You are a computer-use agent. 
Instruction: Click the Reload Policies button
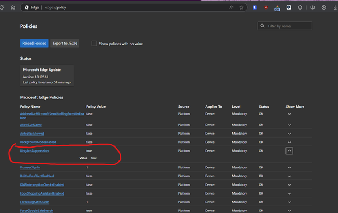[x=34, y=43]
